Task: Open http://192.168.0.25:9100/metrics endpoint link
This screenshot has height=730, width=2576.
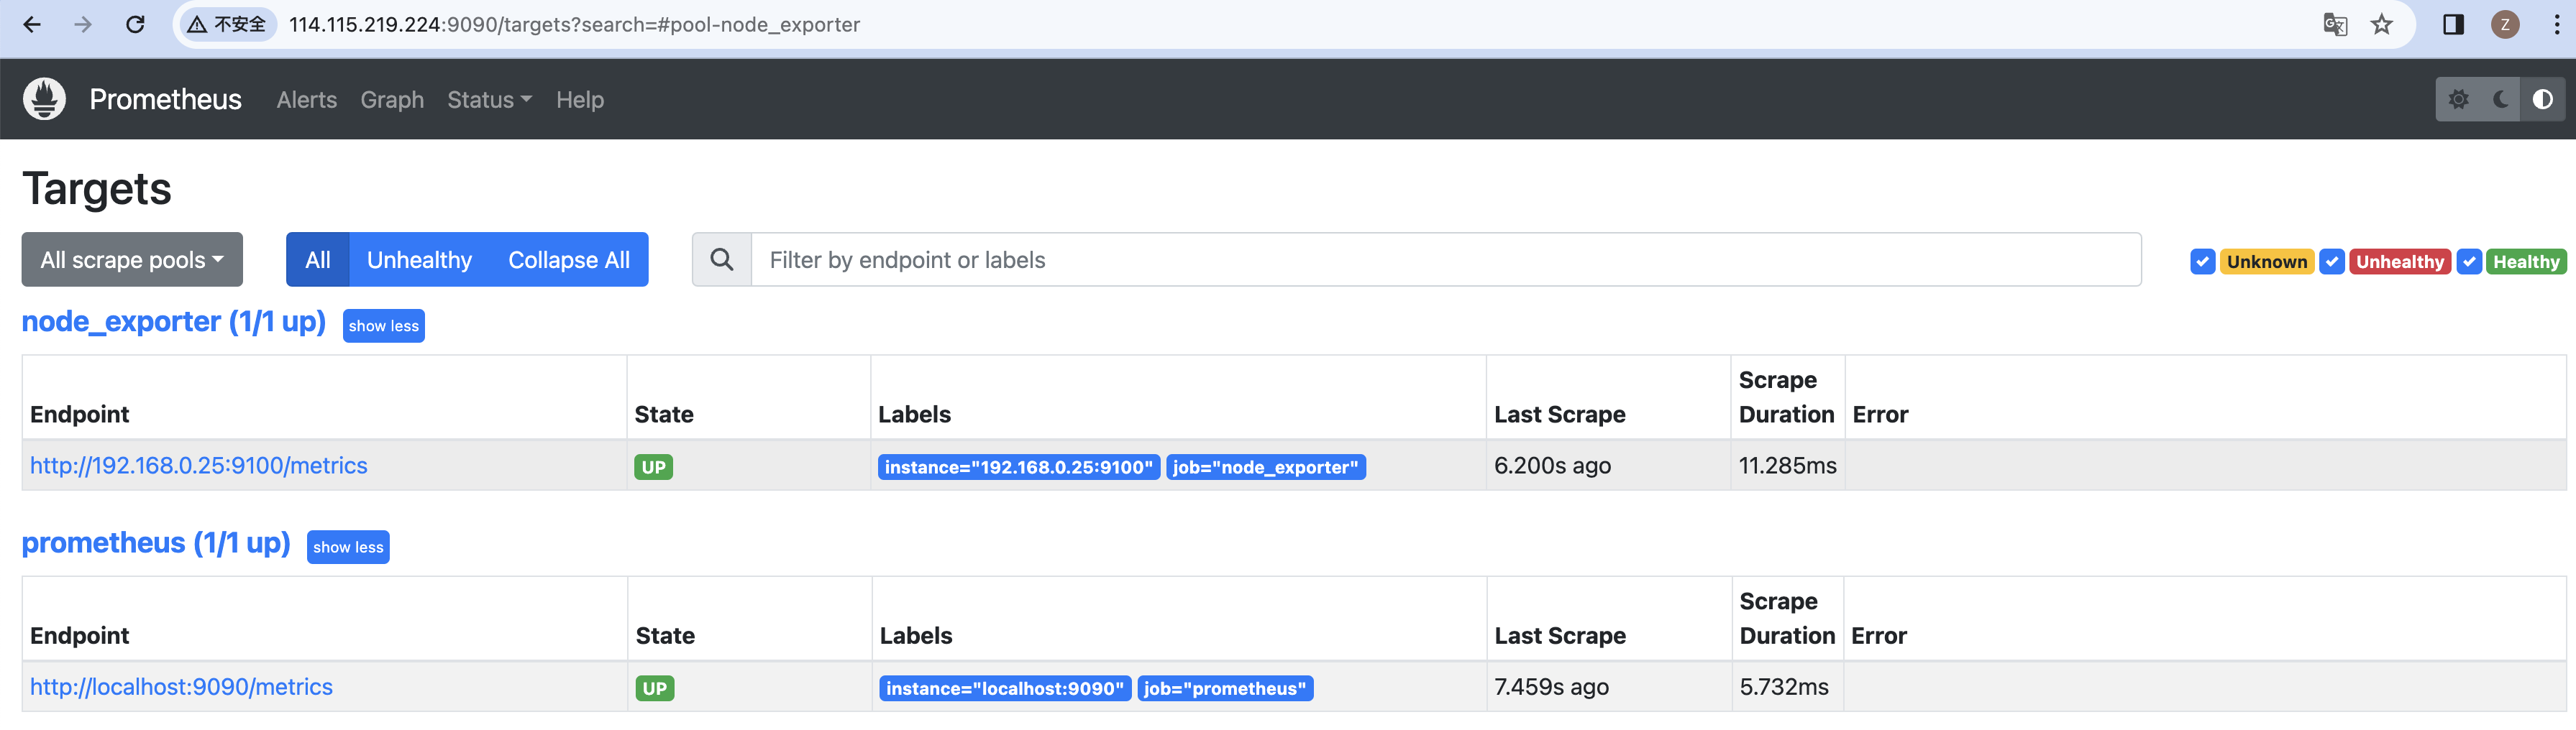Action: coord(199,466)
